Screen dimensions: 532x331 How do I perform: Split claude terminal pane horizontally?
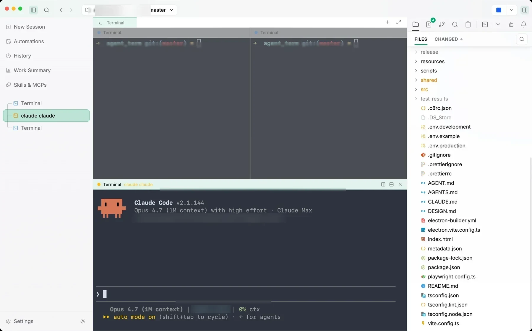[x=391, y=185]
